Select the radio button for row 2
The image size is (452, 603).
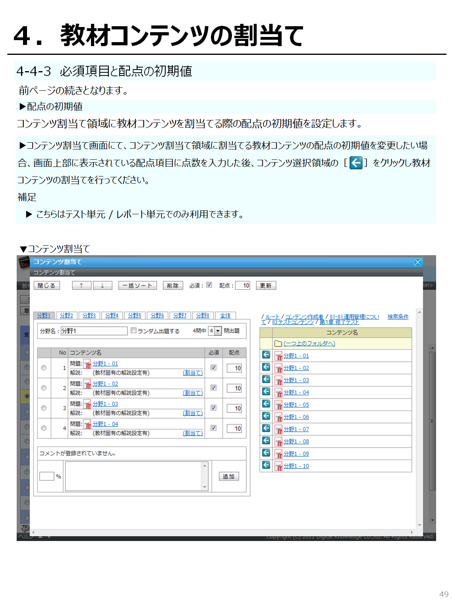pyautogui.click(x=44, y=388)
